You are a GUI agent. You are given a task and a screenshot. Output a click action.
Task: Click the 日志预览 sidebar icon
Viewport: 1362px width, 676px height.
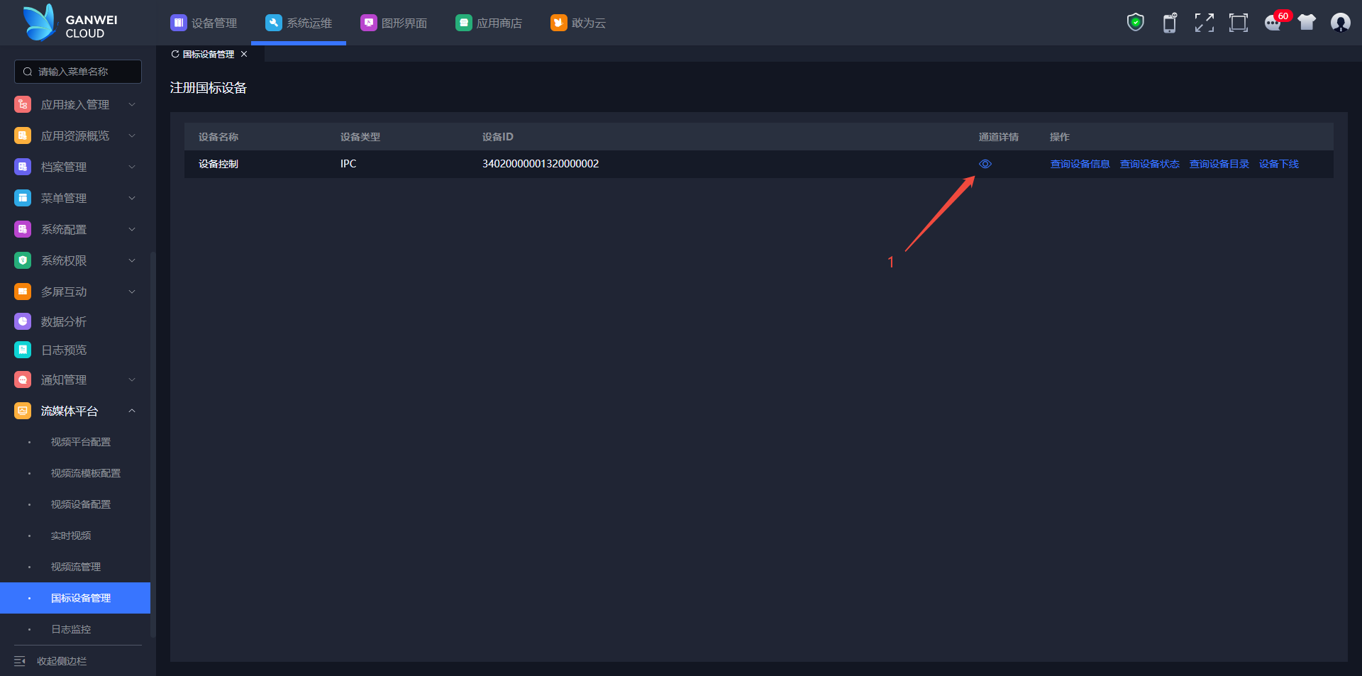click(x=23, y=350)
